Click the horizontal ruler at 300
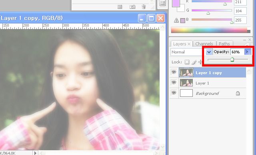Viewport: 256px width, 155px height. tap(66, 26)
